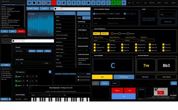Screen dimensions: 178x110
Task: Open the Scale Settings tab
Action: point(124,77)
